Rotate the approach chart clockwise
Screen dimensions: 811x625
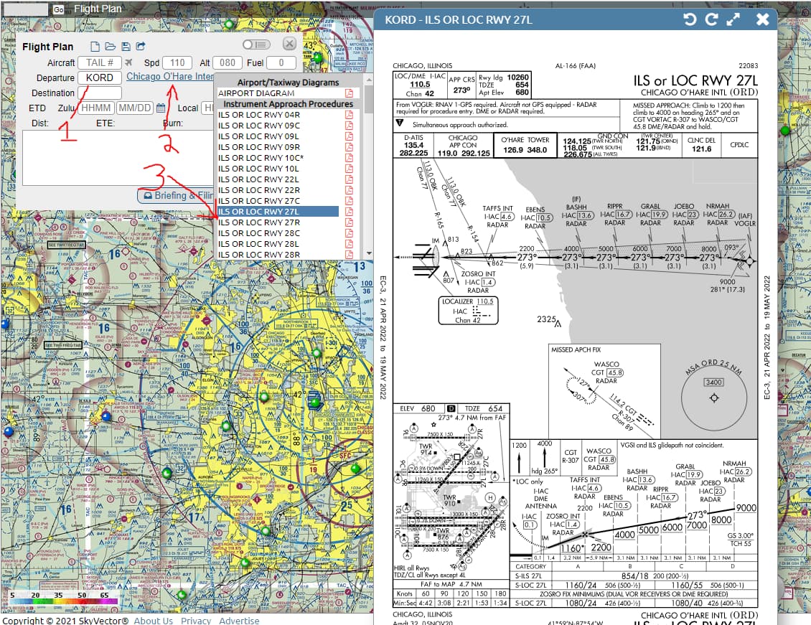click(712, 19)
